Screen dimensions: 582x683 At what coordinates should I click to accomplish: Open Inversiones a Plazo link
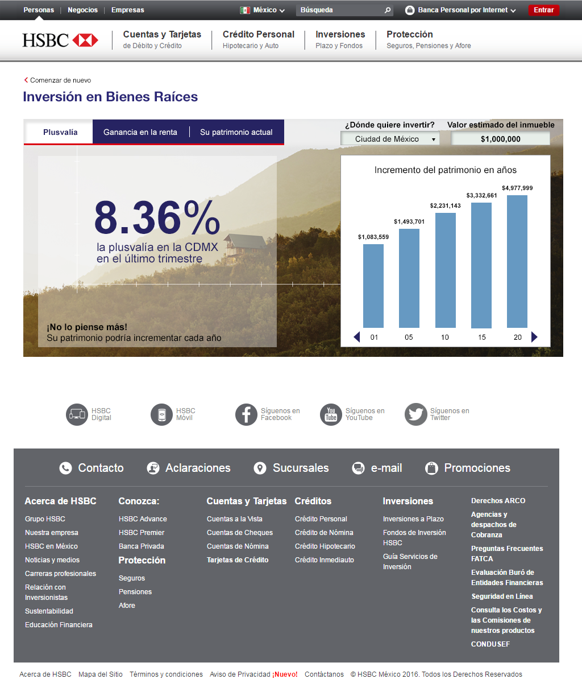[x=413, y=519]
